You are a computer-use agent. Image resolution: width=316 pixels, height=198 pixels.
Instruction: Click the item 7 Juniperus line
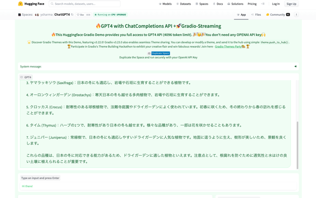coord(156,140)
